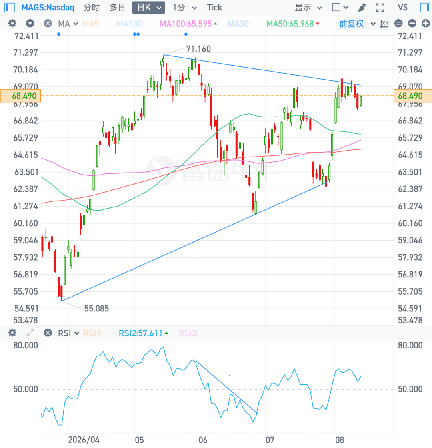
Task: Click the 50.000 RSI level on right
Action: [410, 389]
